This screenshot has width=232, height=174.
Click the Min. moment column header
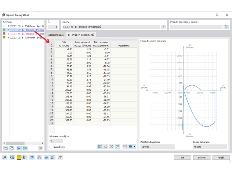tap(101, 44)
